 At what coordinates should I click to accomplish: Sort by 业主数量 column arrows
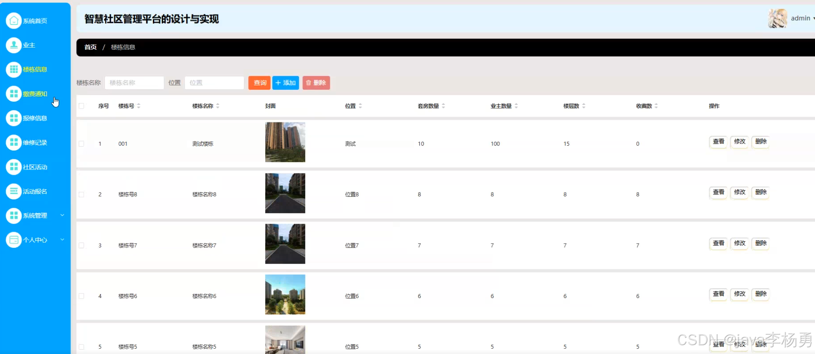tap(516, 106)
